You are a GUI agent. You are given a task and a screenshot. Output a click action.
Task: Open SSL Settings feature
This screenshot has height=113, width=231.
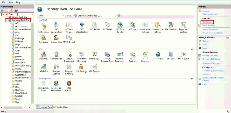[x=82, y=68]
